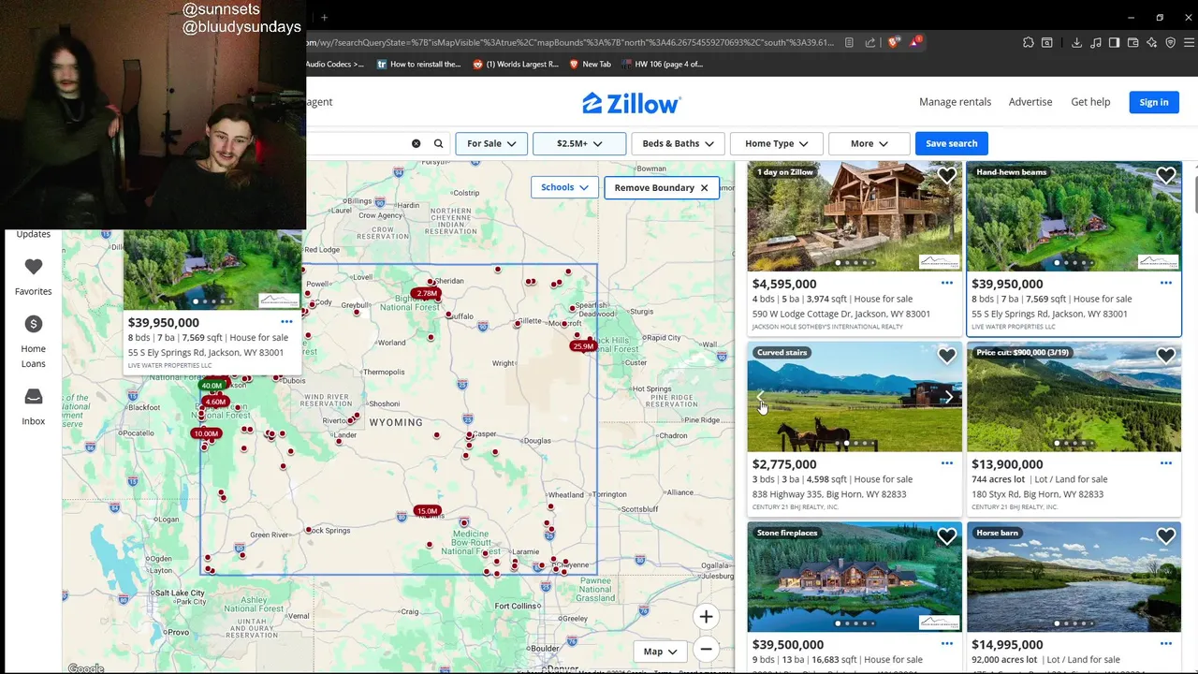Expand the For Sale filter dropdown
1198x674 pixels.
[491, 143]
